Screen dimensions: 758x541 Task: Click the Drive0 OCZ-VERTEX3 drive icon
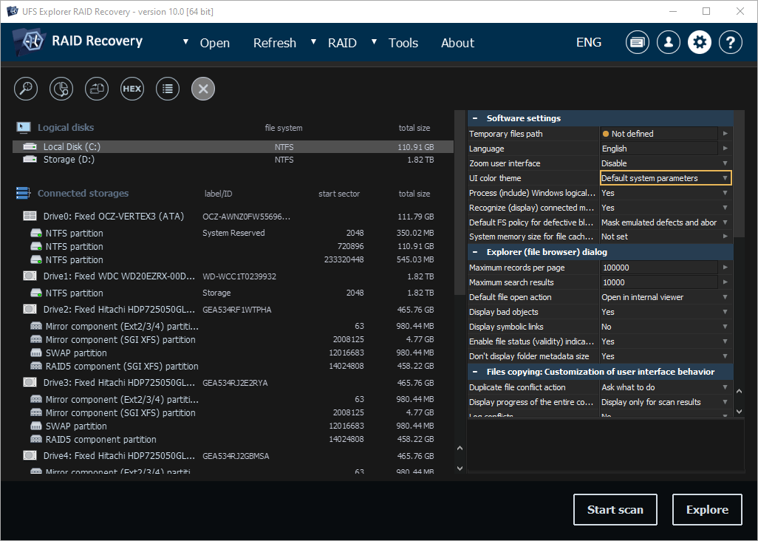pos(30,216)
